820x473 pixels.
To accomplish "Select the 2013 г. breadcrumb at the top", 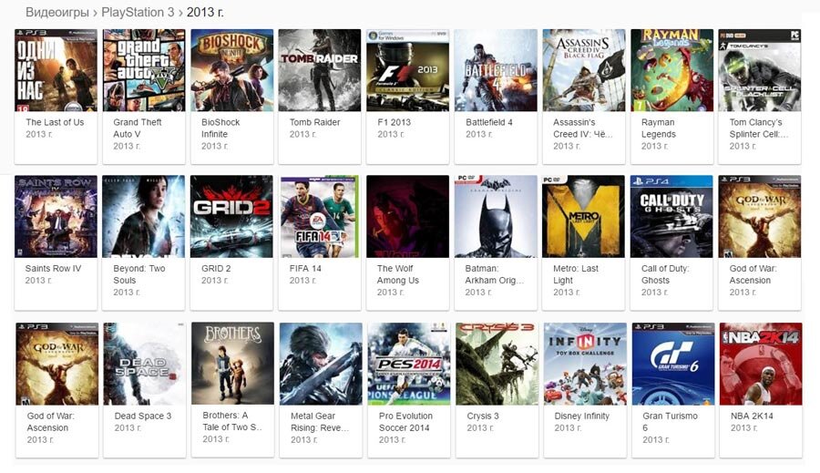I will (x=205, y=12).
